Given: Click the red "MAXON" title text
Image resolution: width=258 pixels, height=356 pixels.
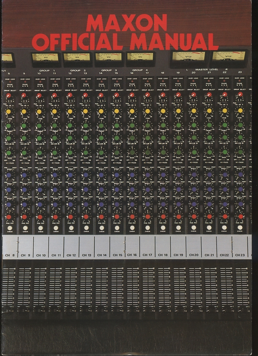Looking at the screenshot, I should (126, 23).
